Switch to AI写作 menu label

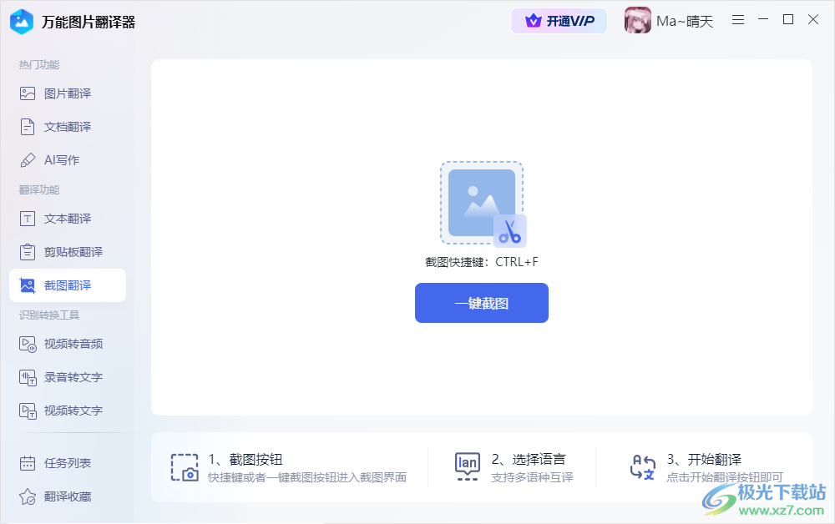pos(62,160)
